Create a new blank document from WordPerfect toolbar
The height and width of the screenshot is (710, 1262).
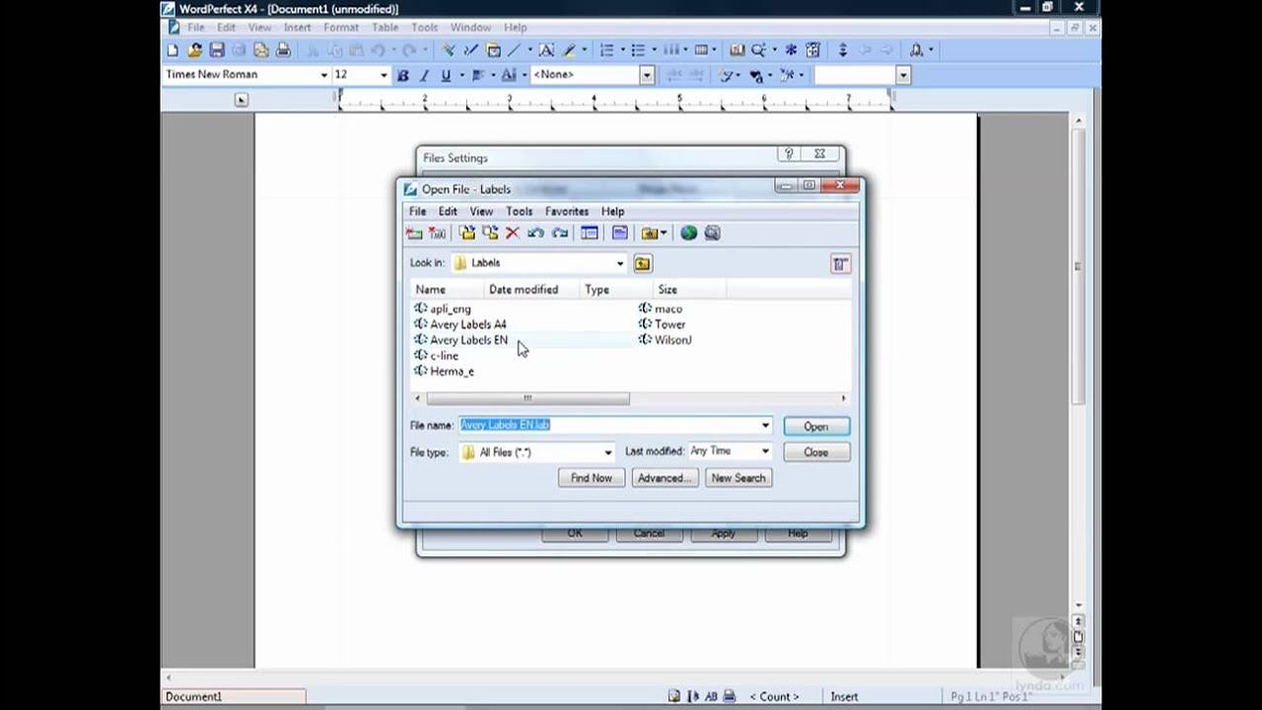coord(173,50)
